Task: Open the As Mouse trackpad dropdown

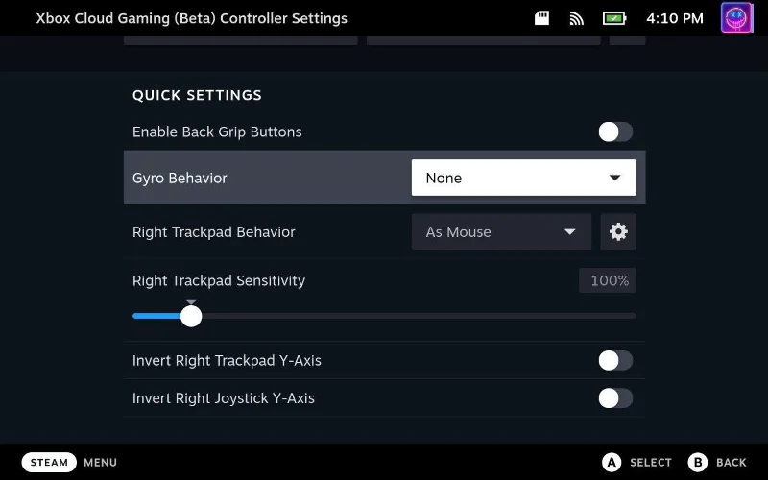Action: coord(501,232)
